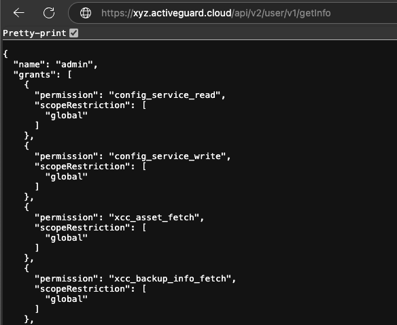Screen dimensions: 397x325
Task: Click scopeRestriction key under config_service_read
Action: (82, 105)
